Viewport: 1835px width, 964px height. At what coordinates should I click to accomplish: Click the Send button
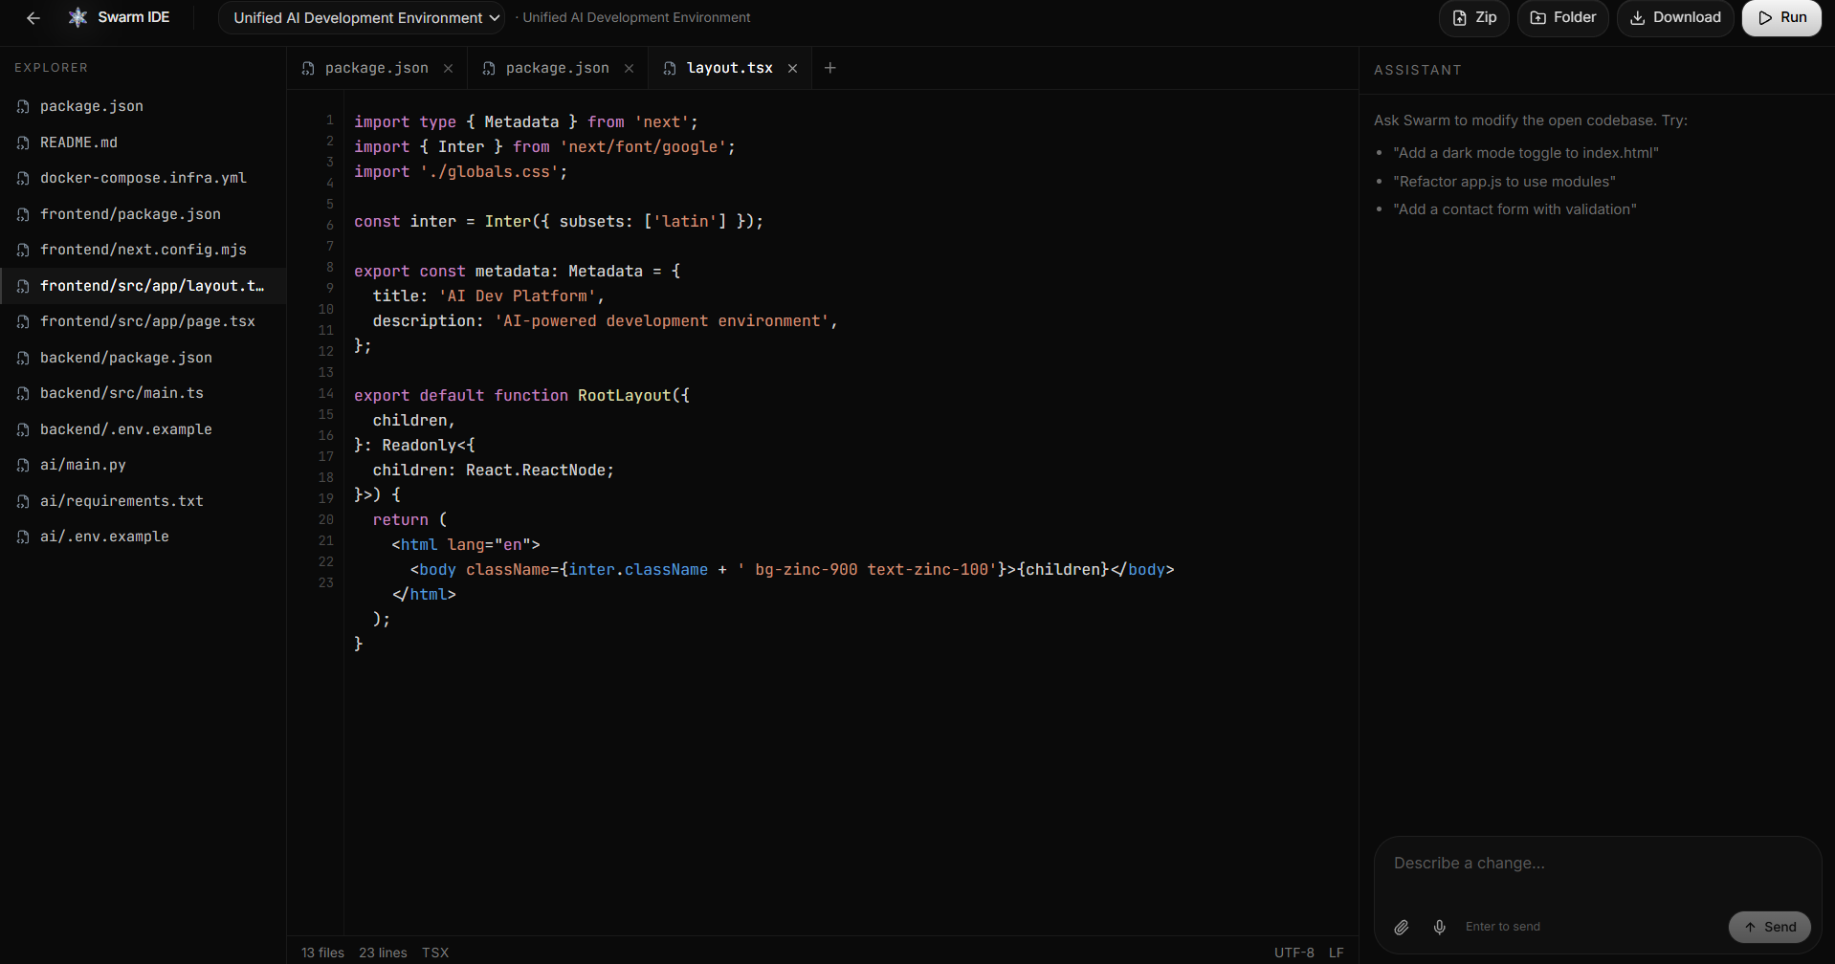pyautogui.click(x=1769, y=927)
